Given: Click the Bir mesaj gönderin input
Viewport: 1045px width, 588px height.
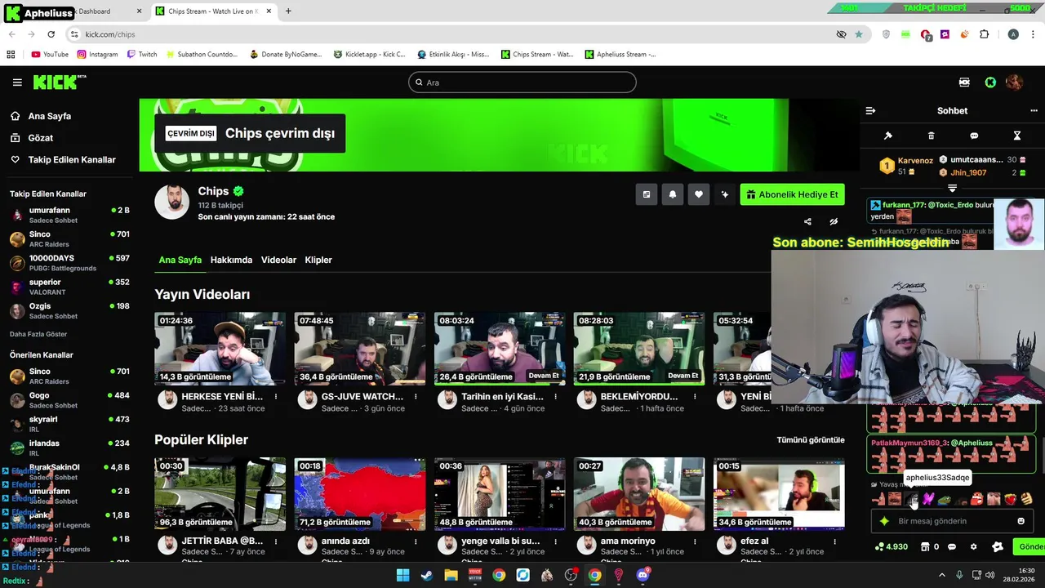Looking at the screenshot, I should (951, 521).
